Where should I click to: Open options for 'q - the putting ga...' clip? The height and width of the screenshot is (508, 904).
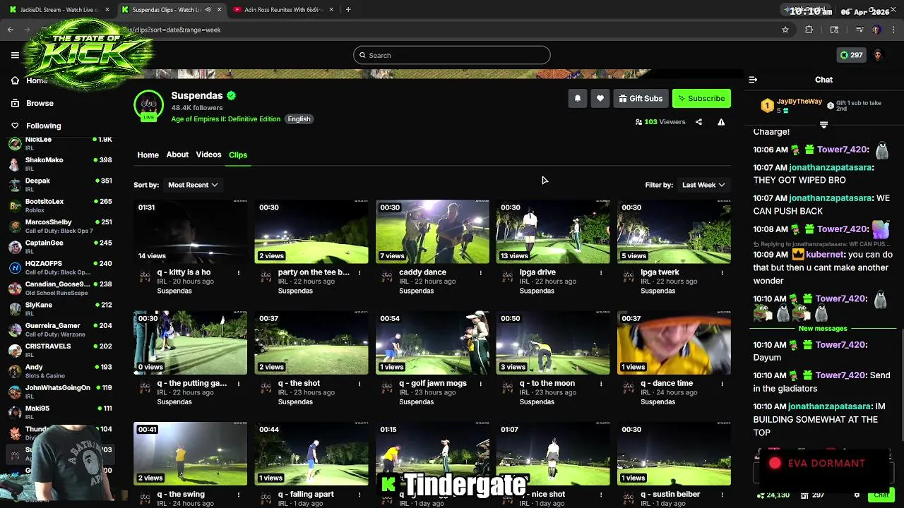tap(239, 384)
